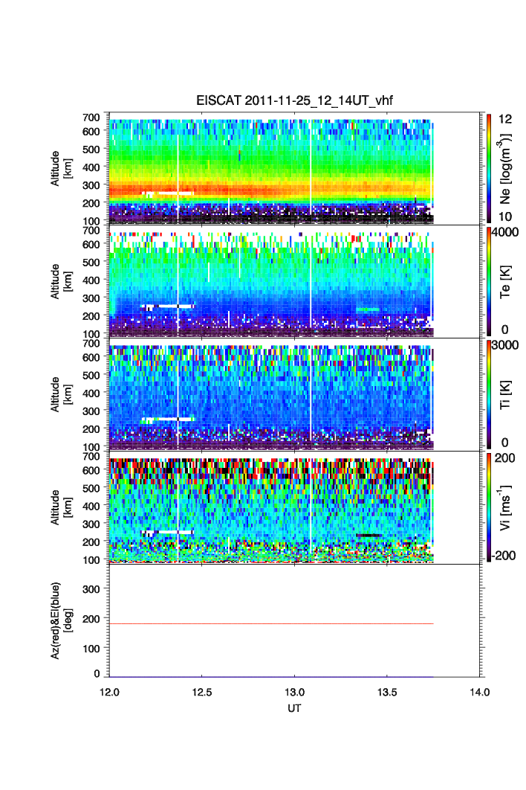Select the Vi ion velocity color bar

[x=489, y=507]
